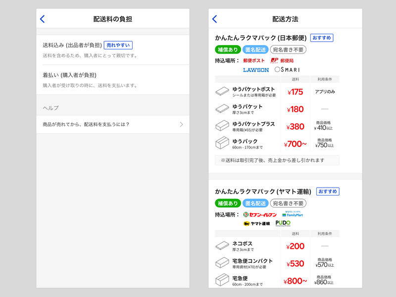Click the SMARI logo
The image size is (396, 297).
pyautogui.click(x=287, y=70)
